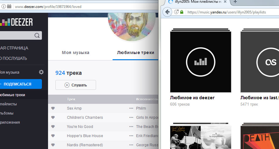Click the search magnifier icon in Deezer
This screenshot has width=279, height=149.
click(x=37, y=35)
